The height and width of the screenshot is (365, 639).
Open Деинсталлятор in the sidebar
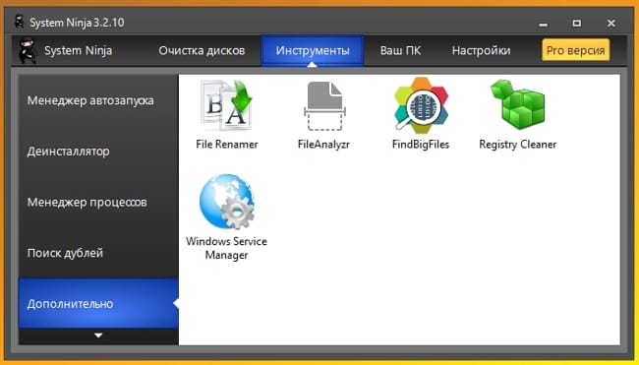[x=98, y=152]
